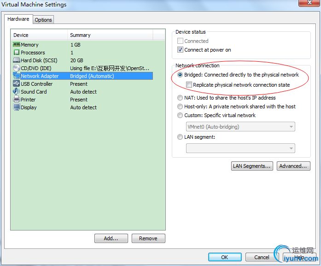Open the LAN segment dropdown list
This screenshot has width=321, height=266.
pos(240,148)
